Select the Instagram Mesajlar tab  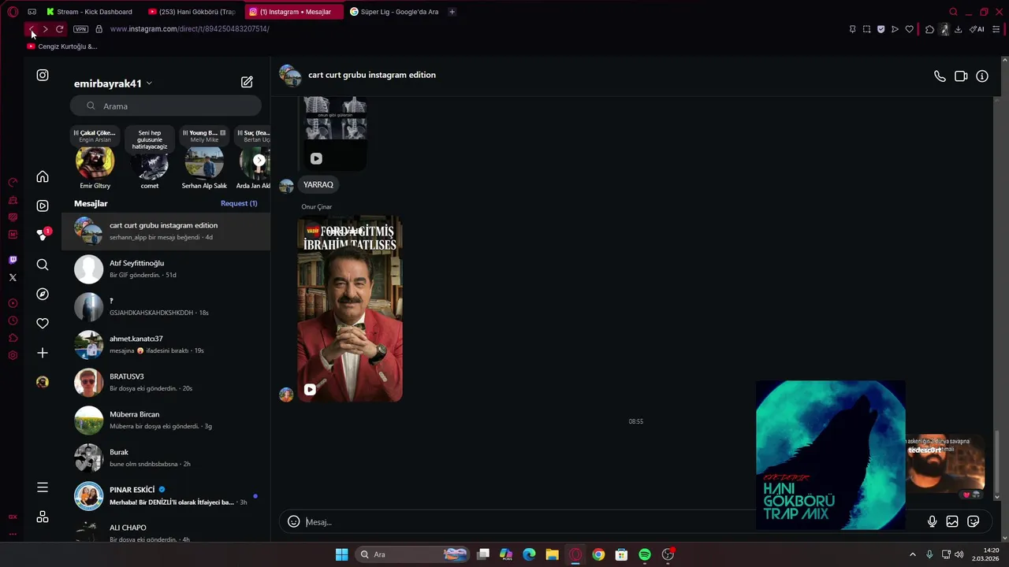(293, 12)
